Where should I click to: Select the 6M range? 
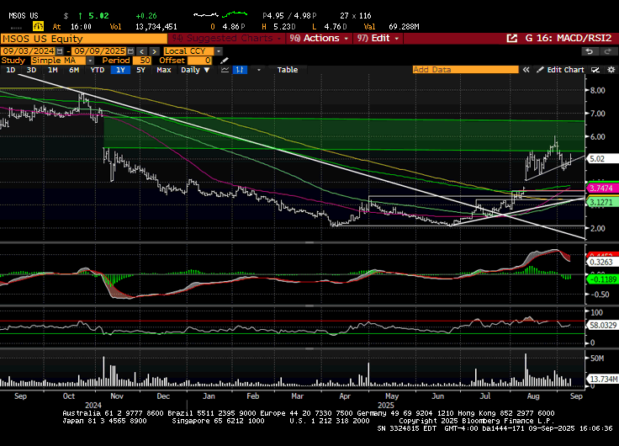click(74, 70)
